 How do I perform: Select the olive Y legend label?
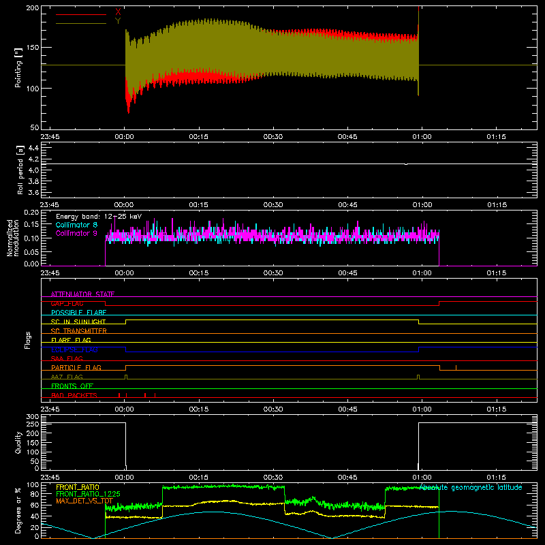(x=118, y=20)
